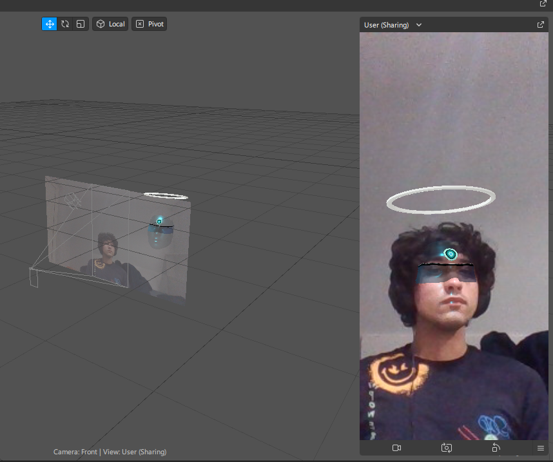
Task: Select the halo ring in the scene viewport
Action: (x=166, y=196)
